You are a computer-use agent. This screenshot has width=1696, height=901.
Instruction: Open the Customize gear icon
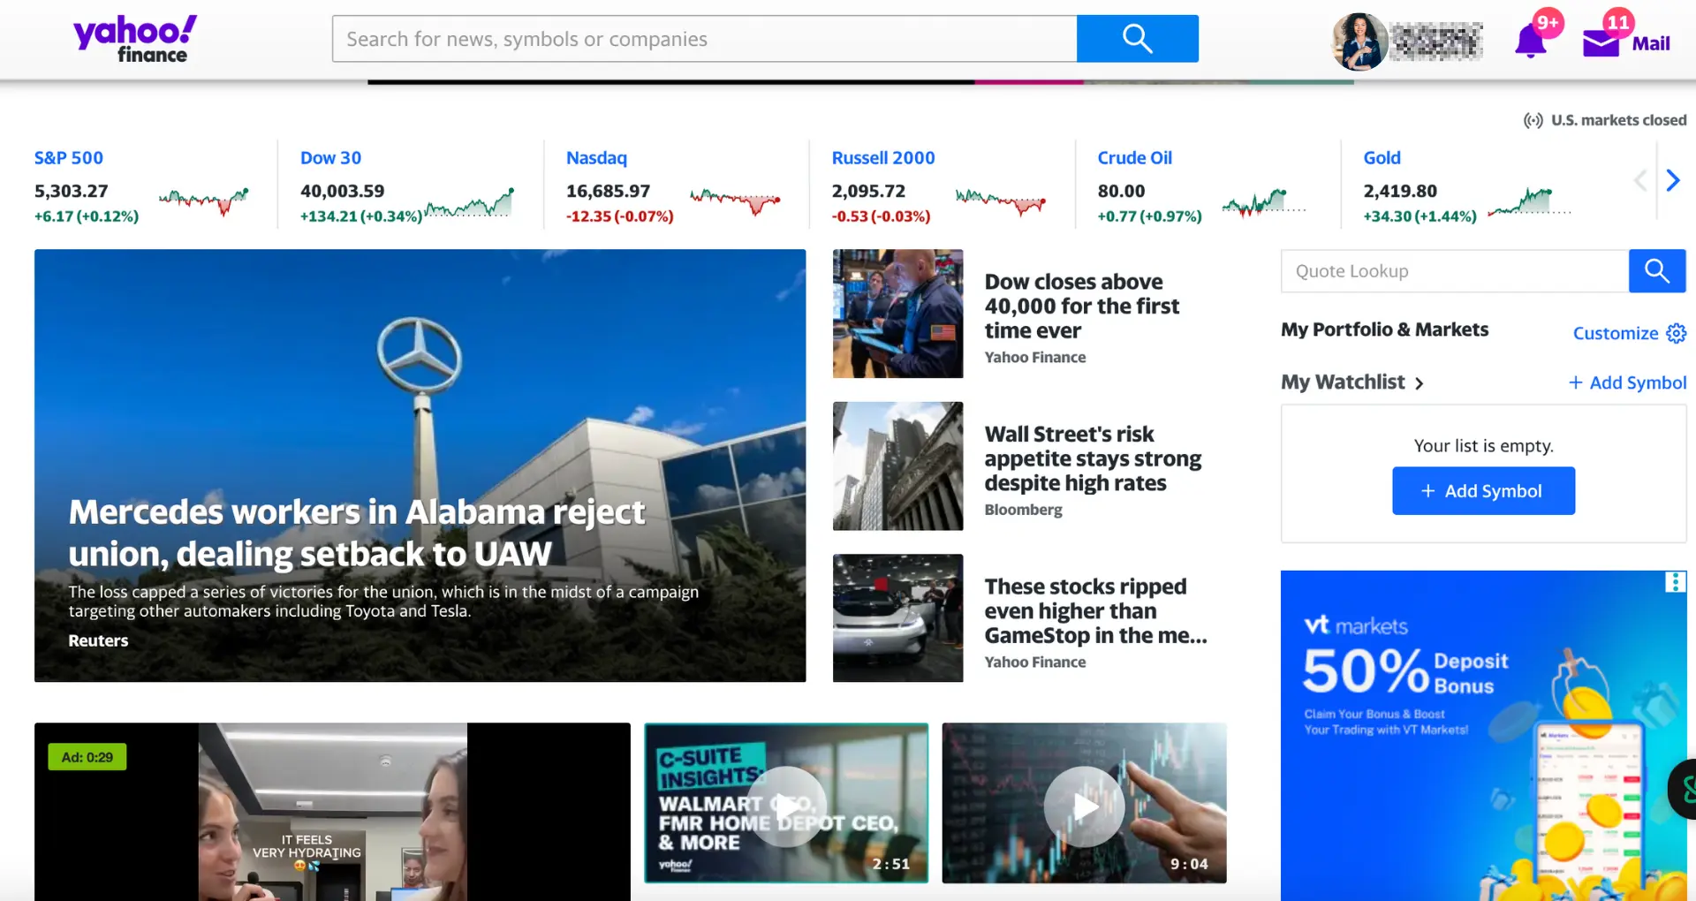[x=1676, y=333]
